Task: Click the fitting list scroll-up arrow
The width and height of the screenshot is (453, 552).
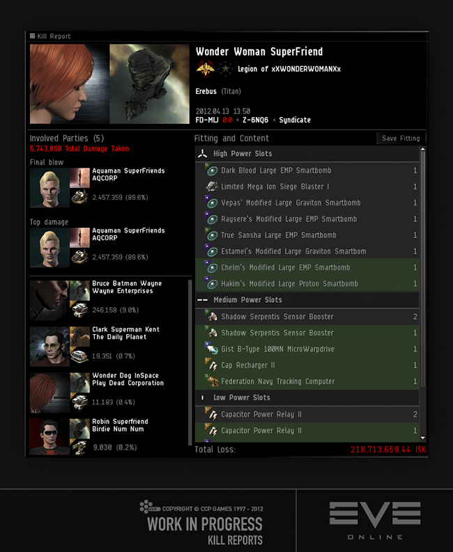Action: pos(422,150)
